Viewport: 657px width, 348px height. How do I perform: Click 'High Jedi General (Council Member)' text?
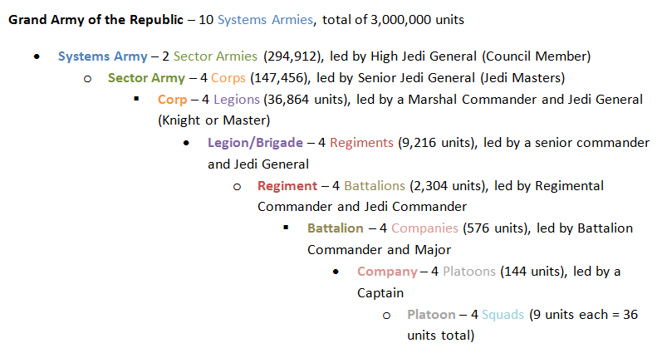tap(481, 56)
